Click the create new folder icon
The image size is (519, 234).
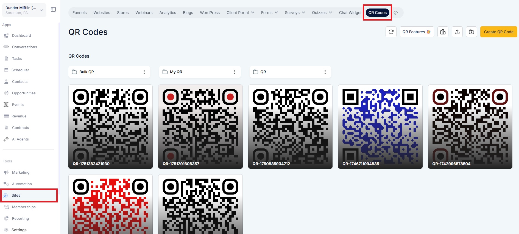[x=471, y=32]
